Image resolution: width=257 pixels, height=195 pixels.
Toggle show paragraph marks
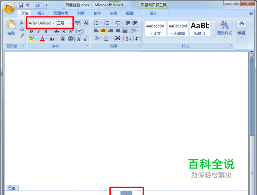pyautogui.click(x=137, y=38)
